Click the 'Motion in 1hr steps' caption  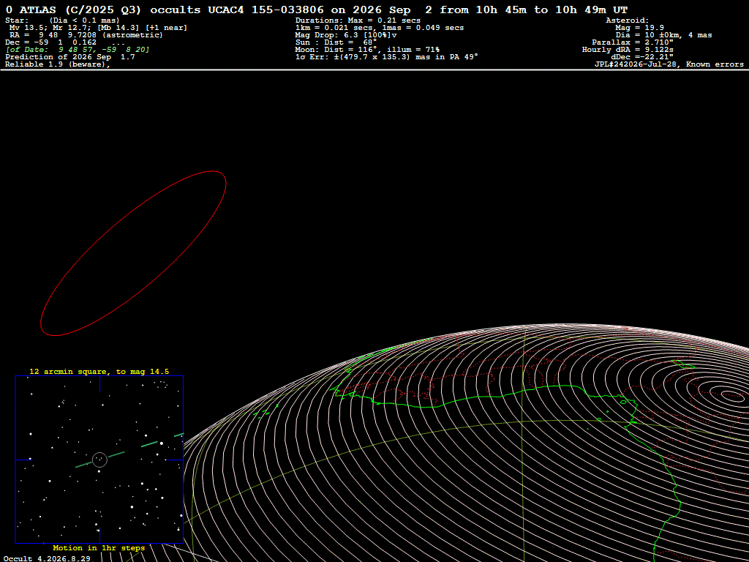(x=99, y=548)
